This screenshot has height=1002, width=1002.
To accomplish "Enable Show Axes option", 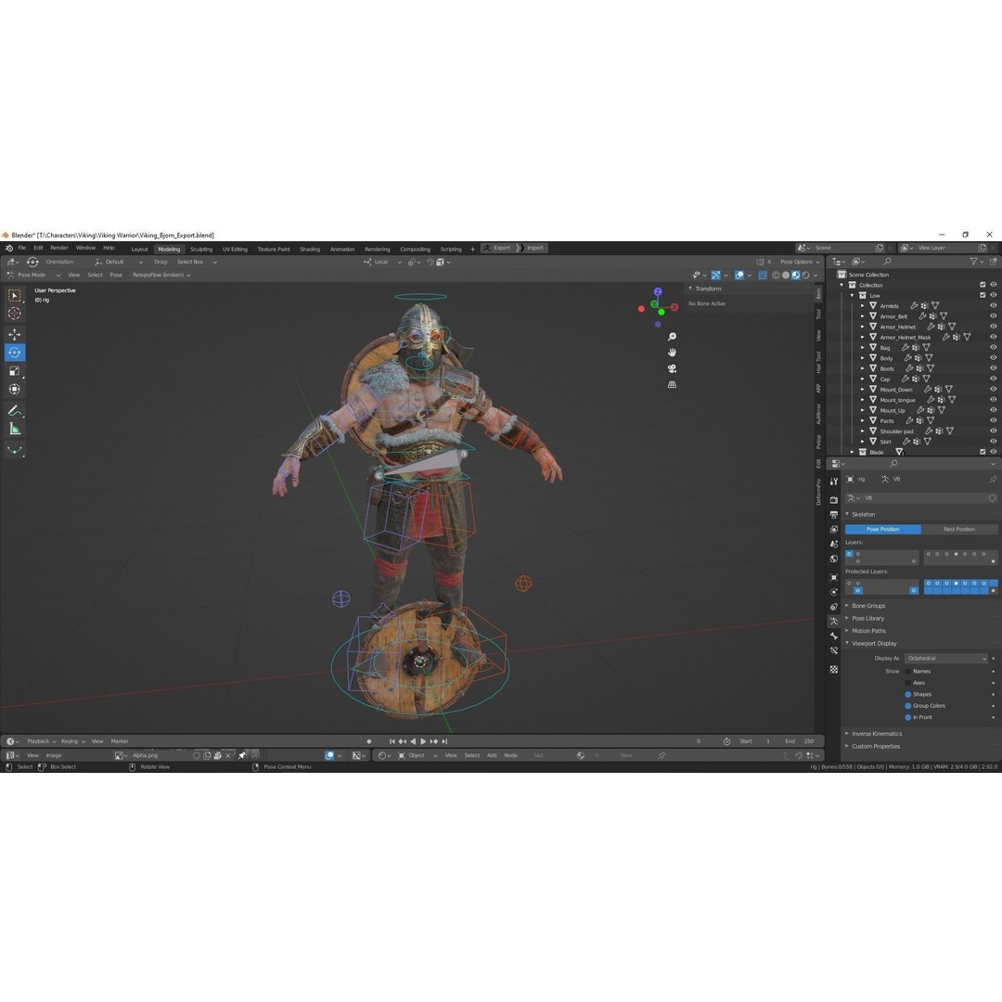I will tap(908, 683).
